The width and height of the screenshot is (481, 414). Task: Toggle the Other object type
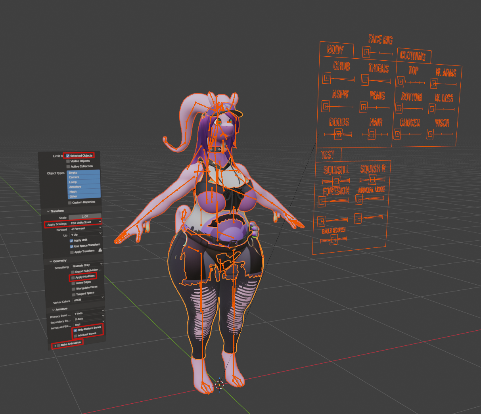84,196
